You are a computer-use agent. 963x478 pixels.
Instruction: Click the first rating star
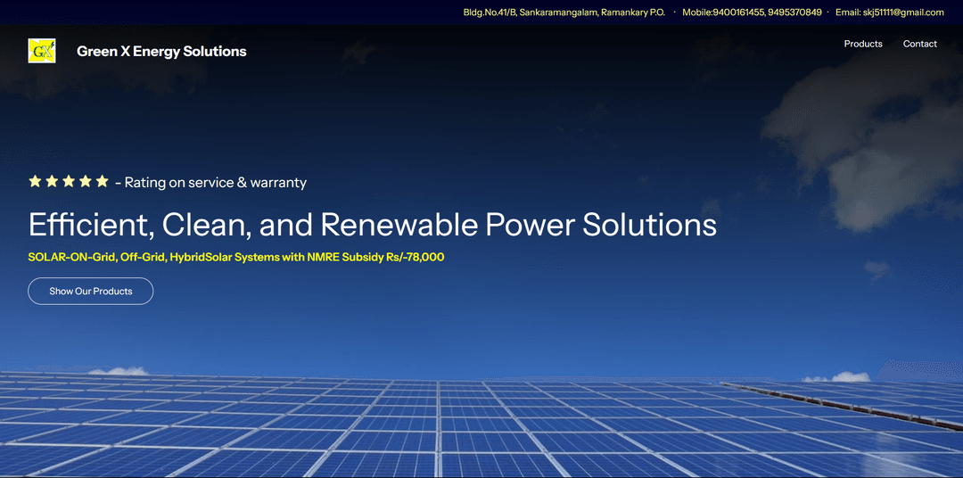36,181
